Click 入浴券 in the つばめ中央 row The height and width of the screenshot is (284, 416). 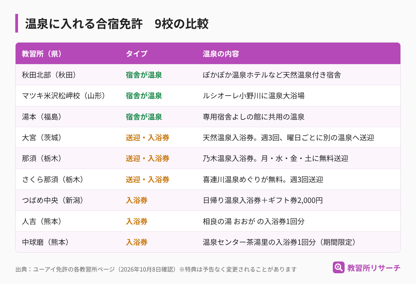(x=137, y=200)
